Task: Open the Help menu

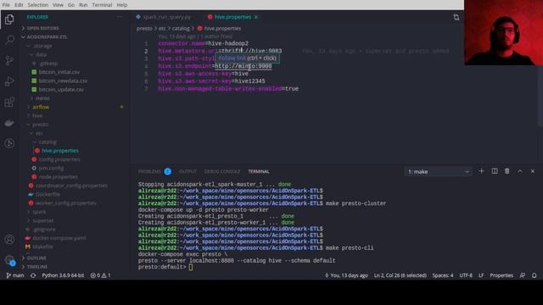Action: point(122,5)
